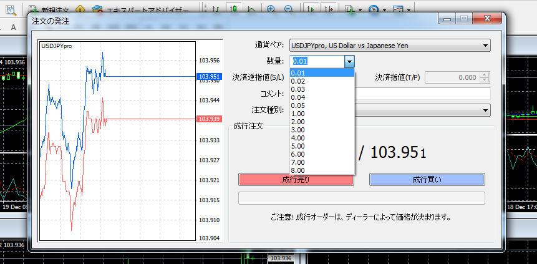The image size is (537, 264).
Task: Click the Expert Advisor toolbar button
Action: 140,9
